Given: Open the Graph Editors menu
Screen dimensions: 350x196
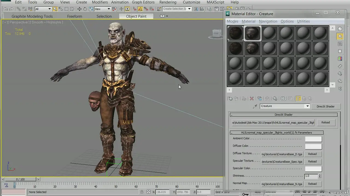Looking at the screenshot, I should tap(143, 2).
